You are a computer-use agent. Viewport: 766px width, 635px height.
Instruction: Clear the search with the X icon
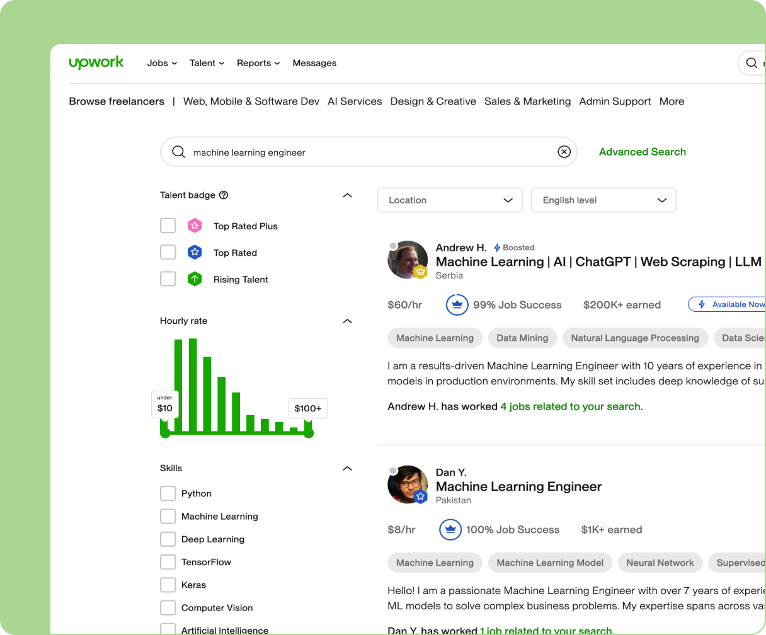[x=564, y=152]
